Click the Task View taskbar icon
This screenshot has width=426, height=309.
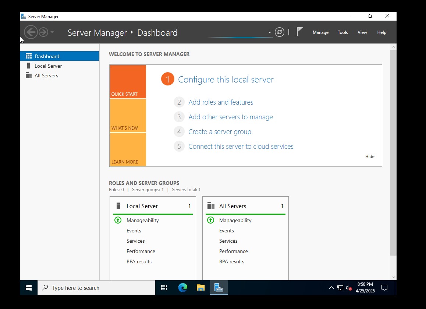point(164,288)
